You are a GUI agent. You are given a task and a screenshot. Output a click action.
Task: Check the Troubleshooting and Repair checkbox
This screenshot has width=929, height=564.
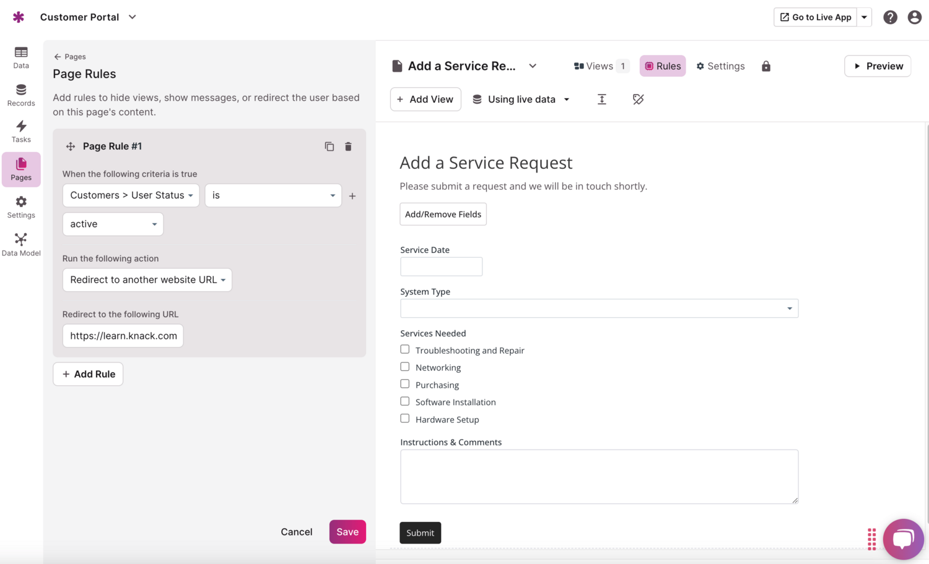click(405, 349)
